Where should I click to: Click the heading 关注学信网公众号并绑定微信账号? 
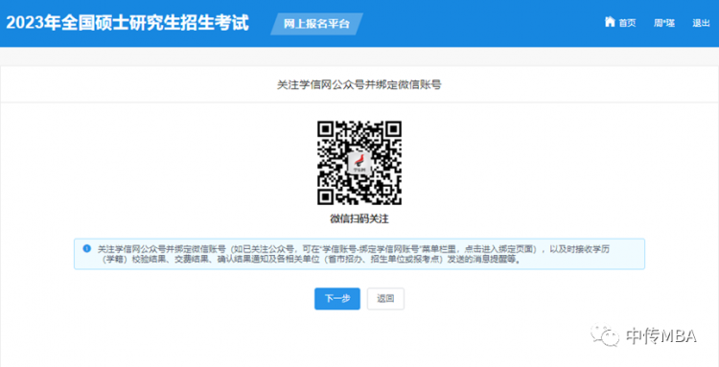click(359, 84)
